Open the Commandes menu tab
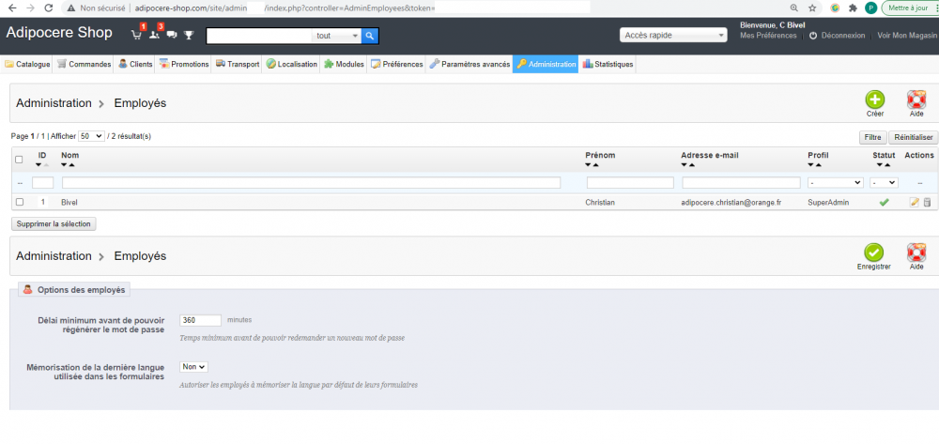The width and height of the screenshot is (939, 444). click(85, 64)
